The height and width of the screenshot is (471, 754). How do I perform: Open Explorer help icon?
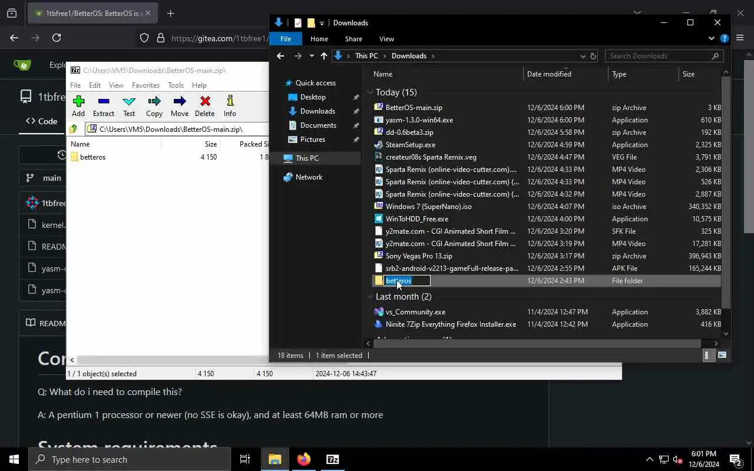click(x=724, y=39)
